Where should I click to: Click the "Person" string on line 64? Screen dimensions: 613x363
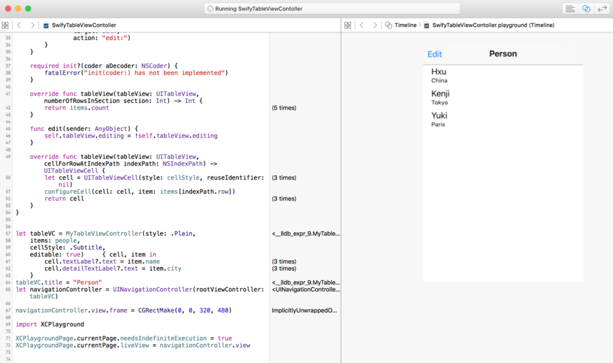point(87,282)
